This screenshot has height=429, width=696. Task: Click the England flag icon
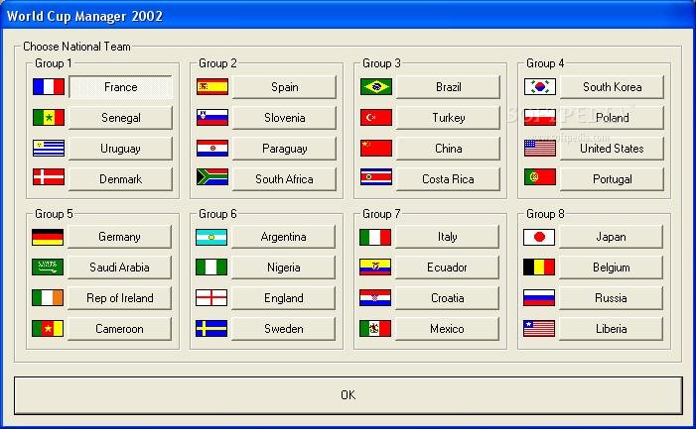coord(211,298)
